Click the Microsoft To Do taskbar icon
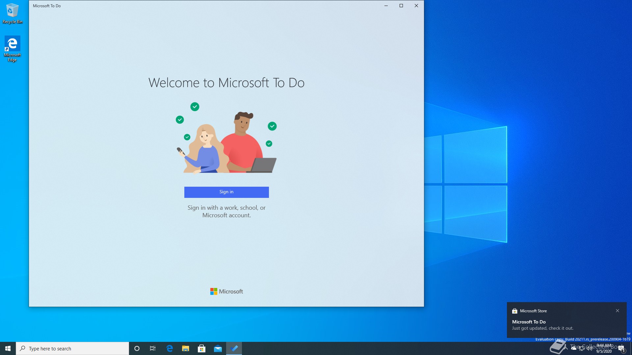The image size is (632, 355). (234, 348)
